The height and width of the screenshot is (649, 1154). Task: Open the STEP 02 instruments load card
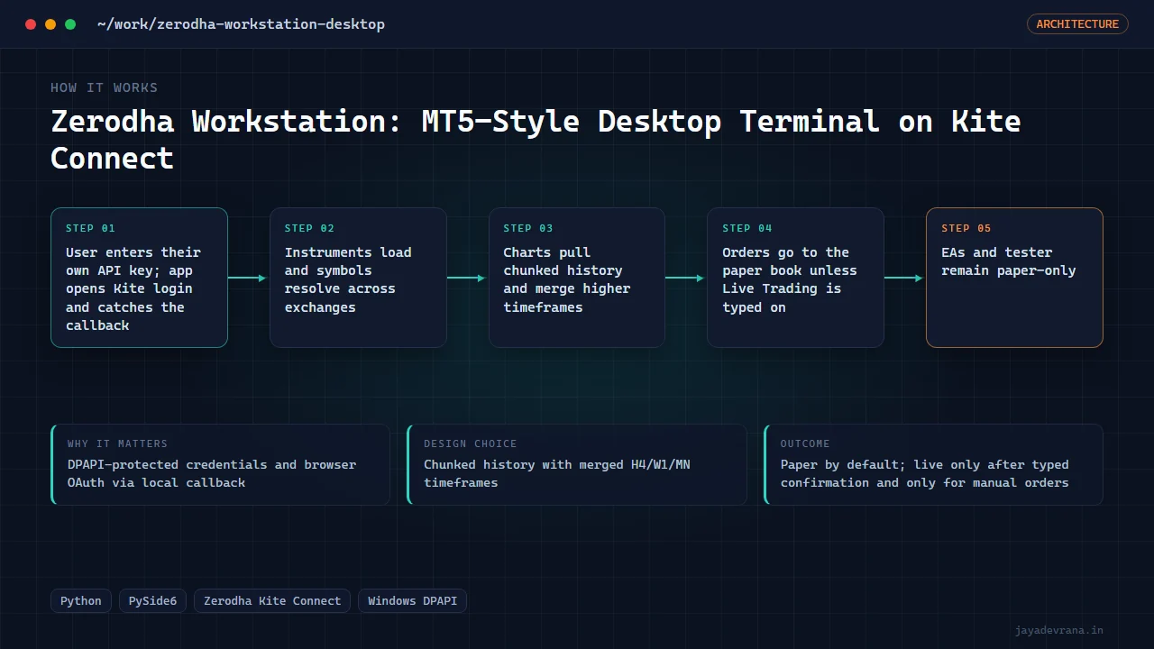358,278
